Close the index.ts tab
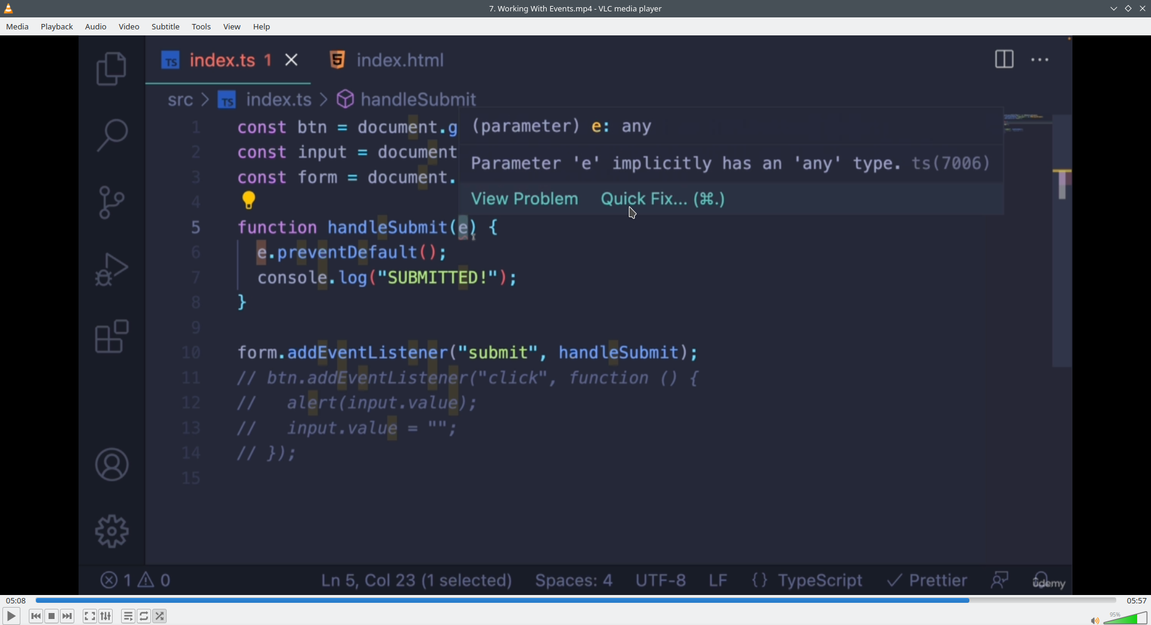 [292, 60]
